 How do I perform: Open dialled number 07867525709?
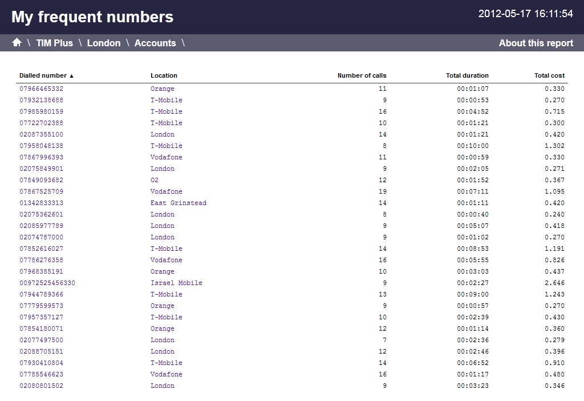[42, 191]
